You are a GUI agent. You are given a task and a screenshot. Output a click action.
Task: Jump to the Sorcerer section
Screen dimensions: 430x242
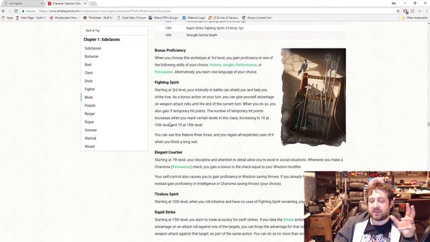point(91,130)
